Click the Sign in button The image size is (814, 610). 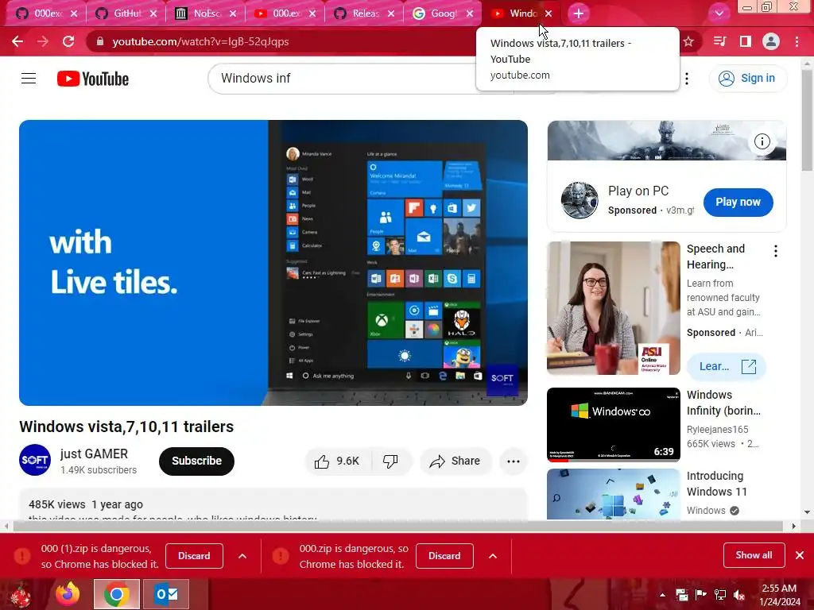point(747,79)
